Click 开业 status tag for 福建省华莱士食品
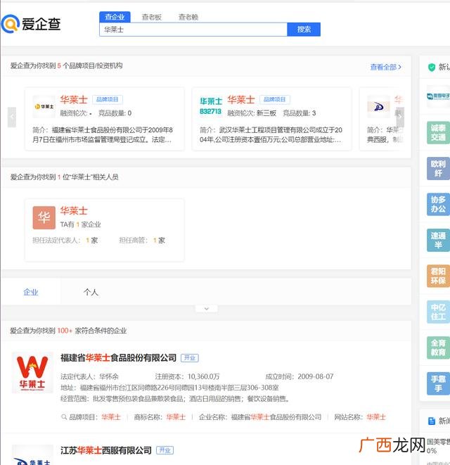 pos(190,358)
